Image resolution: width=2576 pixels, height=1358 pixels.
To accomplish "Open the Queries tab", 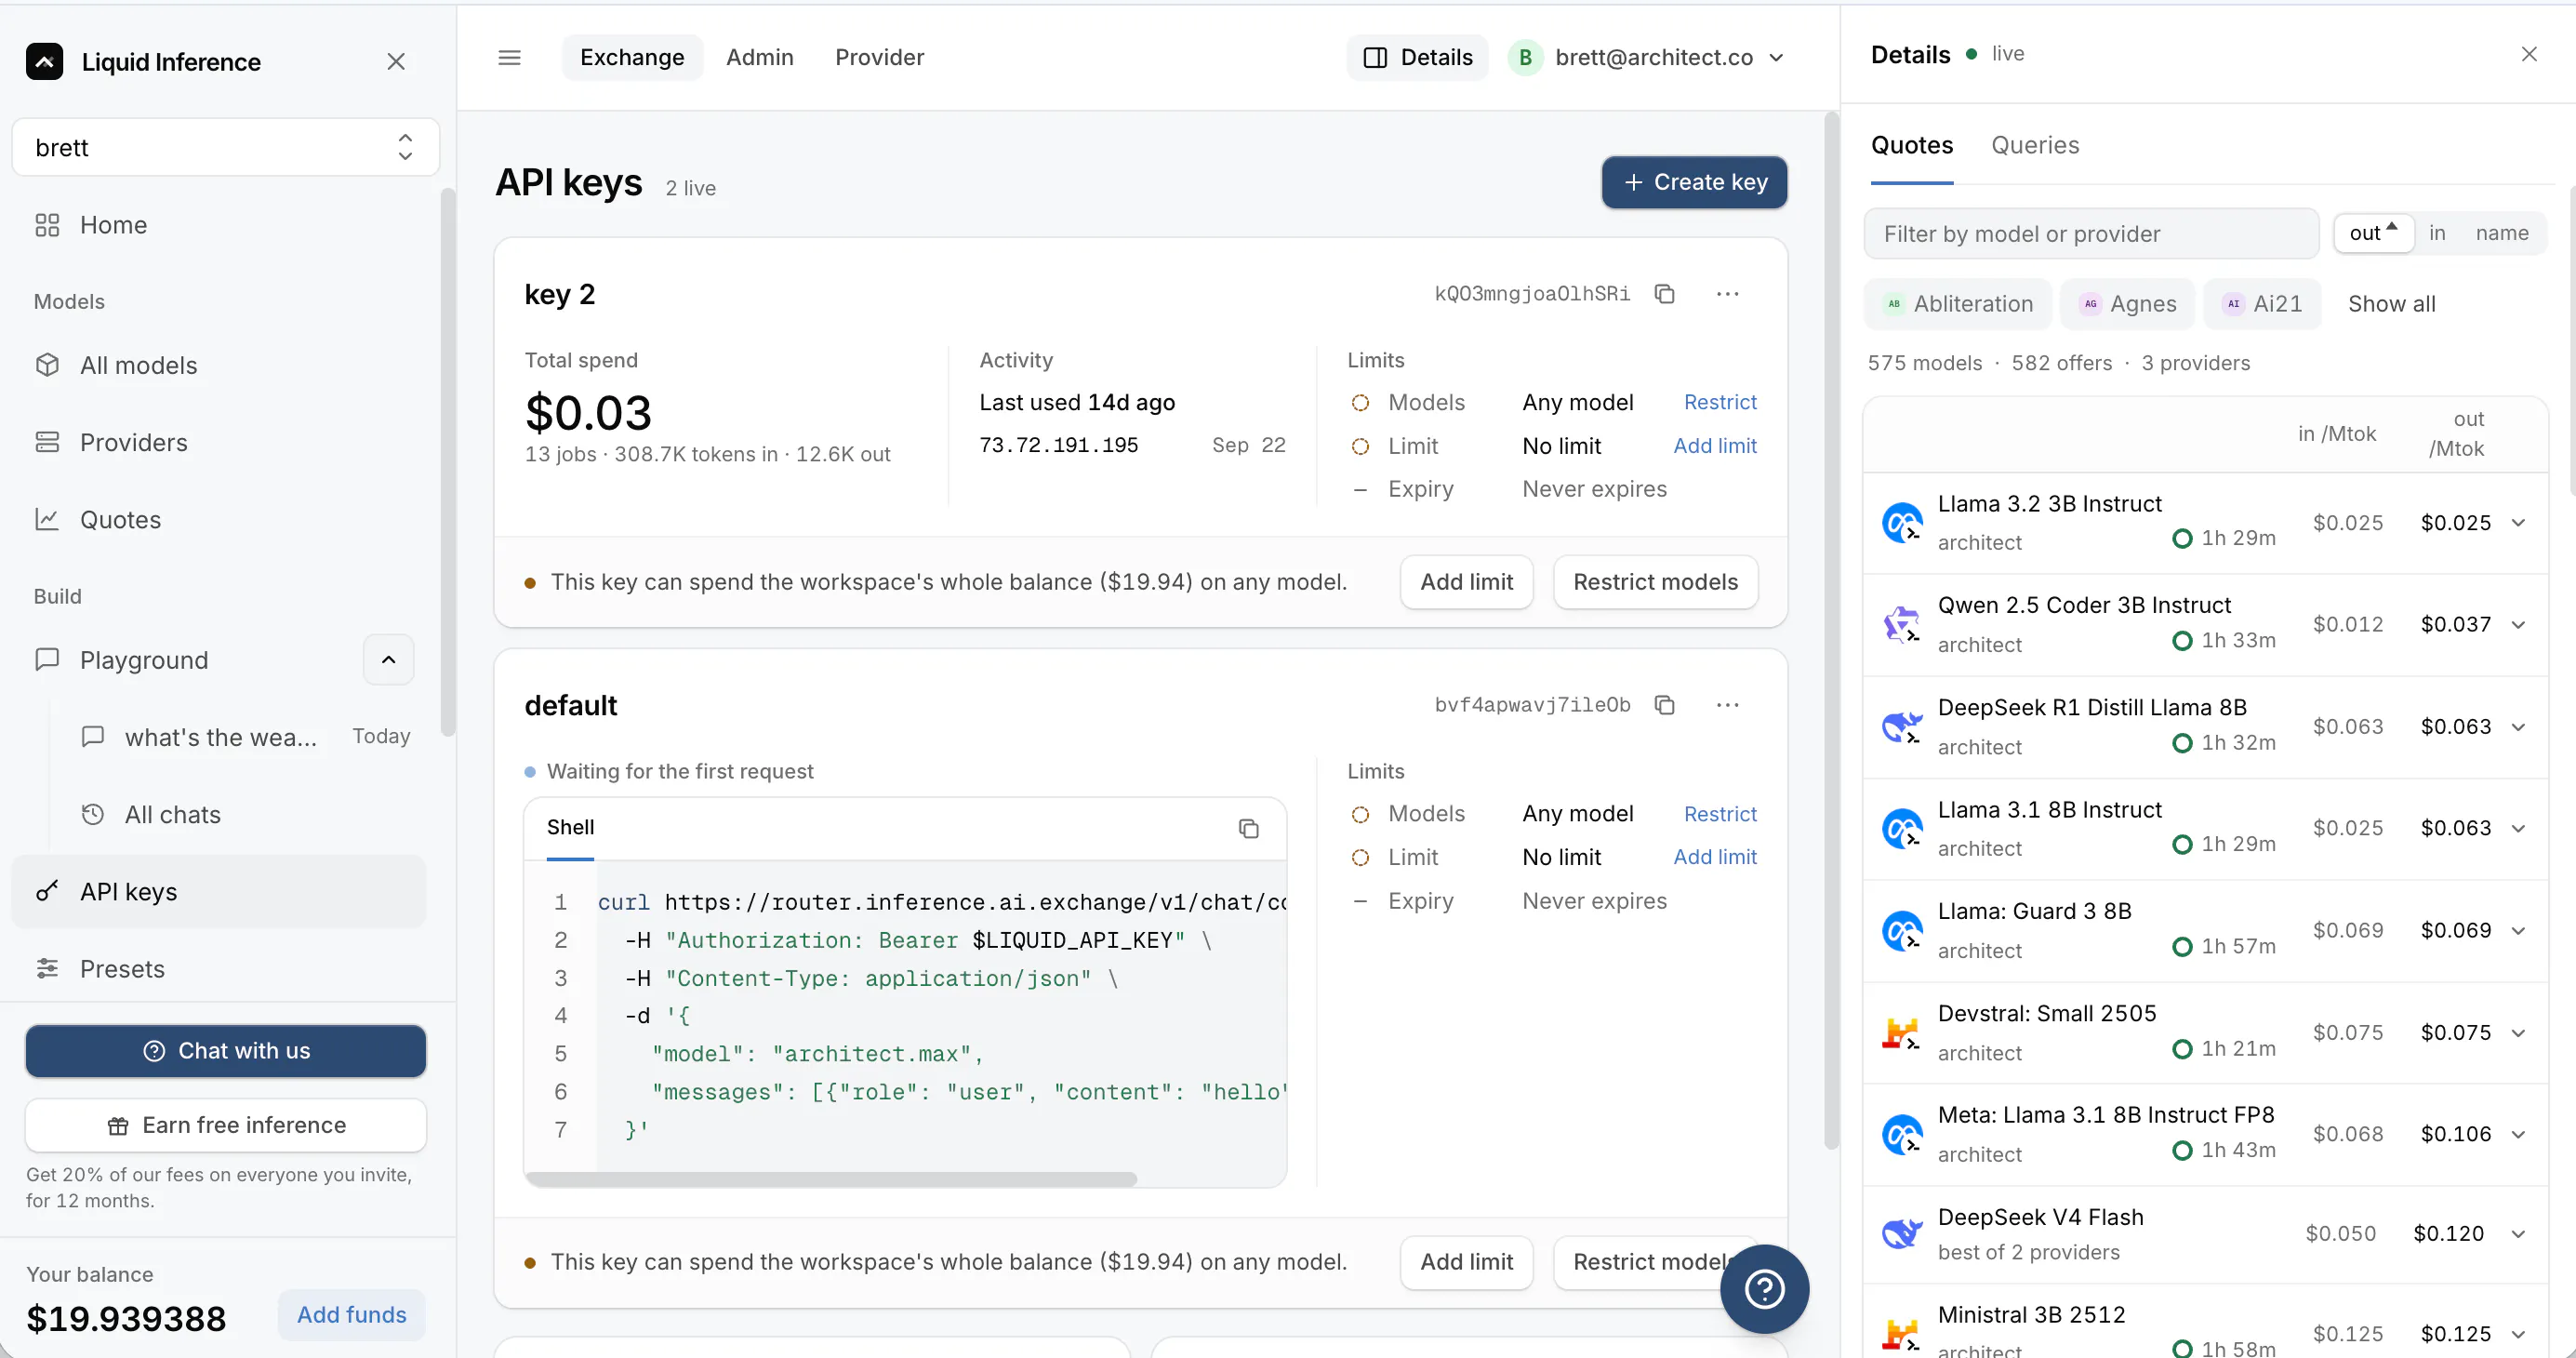I will point(2035,145).
